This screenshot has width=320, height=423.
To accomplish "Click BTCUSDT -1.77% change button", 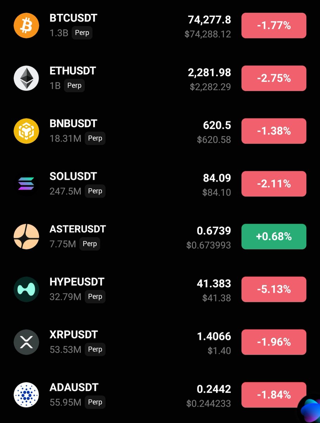I will point(273,25).
